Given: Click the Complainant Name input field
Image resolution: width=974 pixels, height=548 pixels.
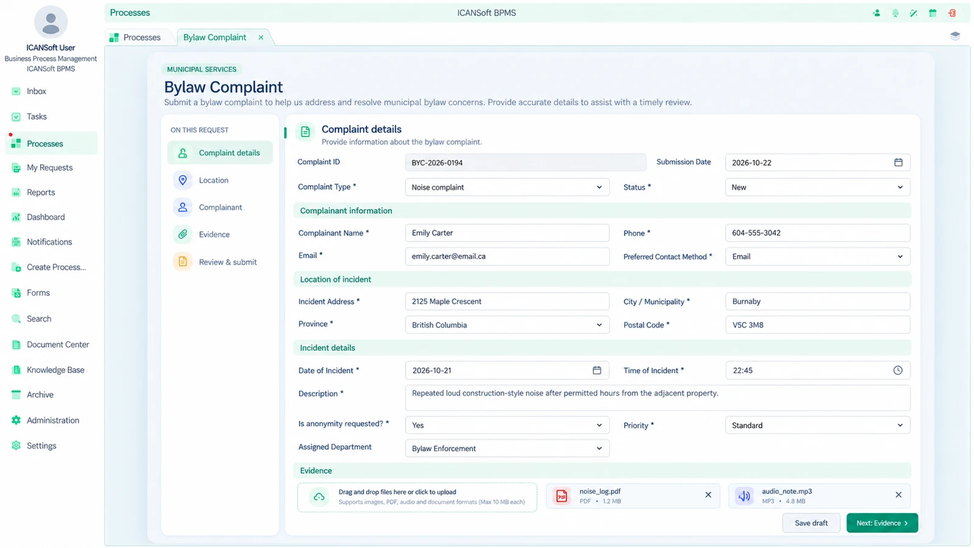Looking at the screenshot, I should [507, 233].
